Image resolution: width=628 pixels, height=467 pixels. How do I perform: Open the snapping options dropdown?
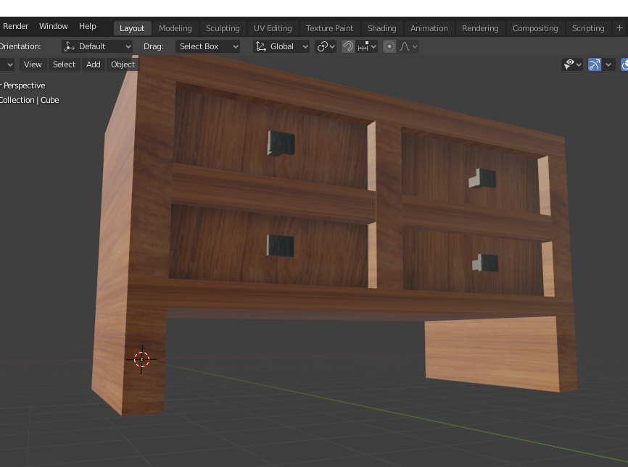coord(368,46)
